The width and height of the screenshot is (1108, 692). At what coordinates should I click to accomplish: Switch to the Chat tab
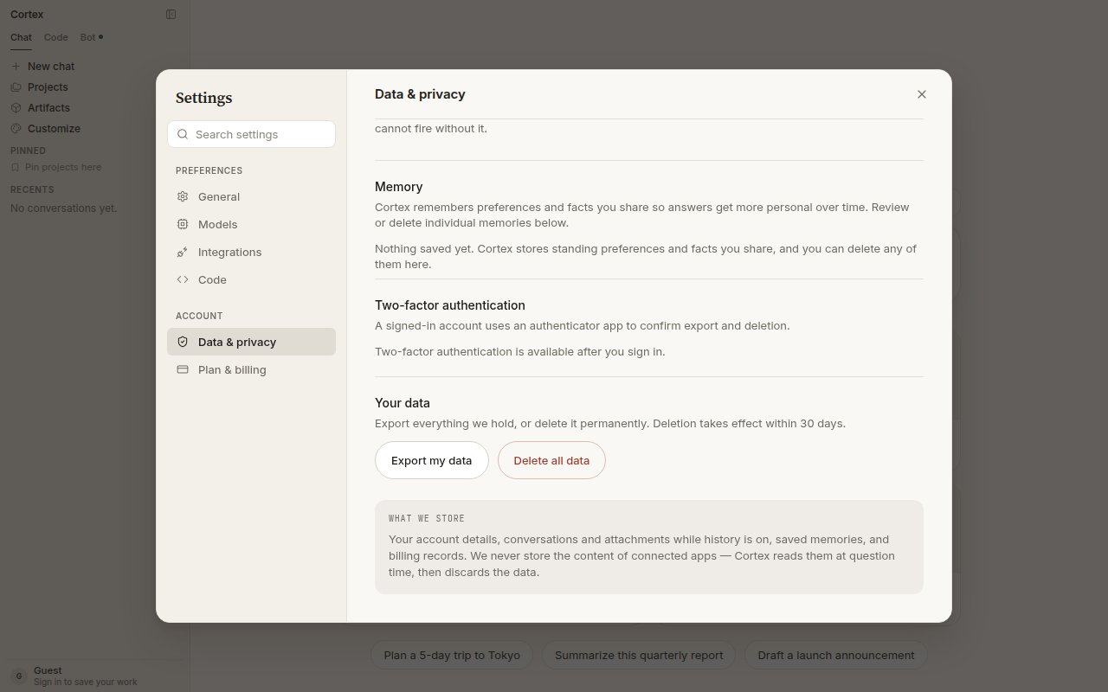tap(21, 37)
